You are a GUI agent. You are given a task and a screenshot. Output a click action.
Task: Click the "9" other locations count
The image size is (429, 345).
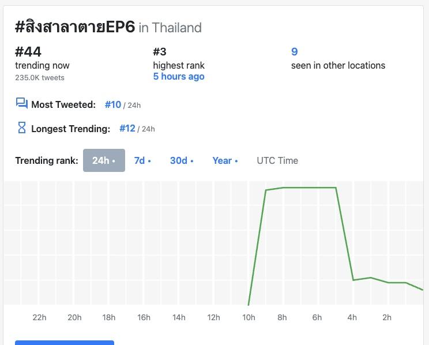(295, 52)
